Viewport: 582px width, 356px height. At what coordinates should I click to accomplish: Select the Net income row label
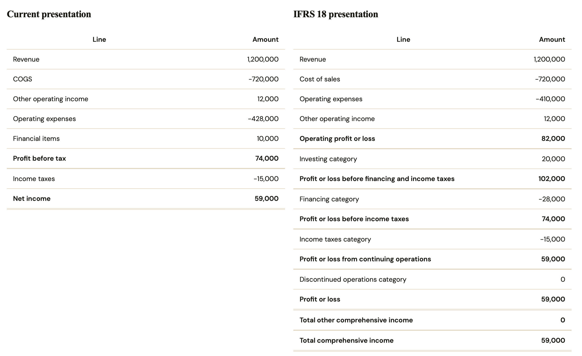[32, 198]
